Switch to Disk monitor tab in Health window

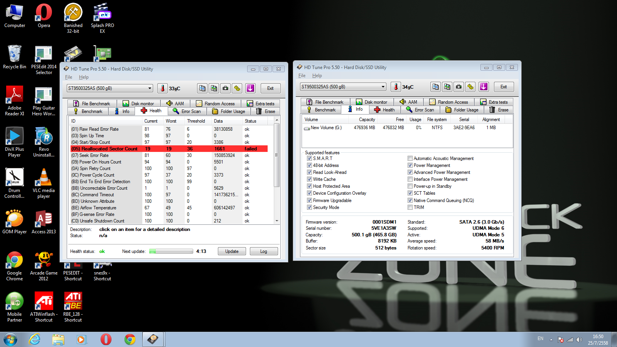click(138, 104)
